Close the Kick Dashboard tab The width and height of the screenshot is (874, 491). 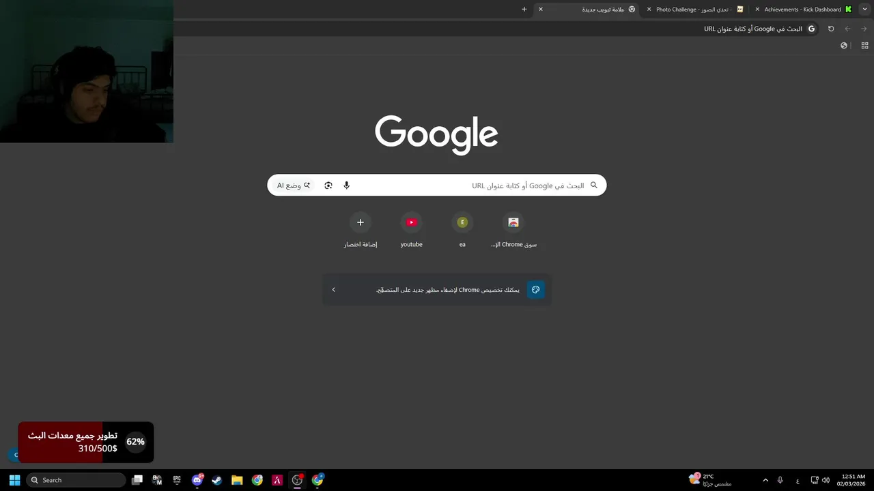[x=757, y=10]
